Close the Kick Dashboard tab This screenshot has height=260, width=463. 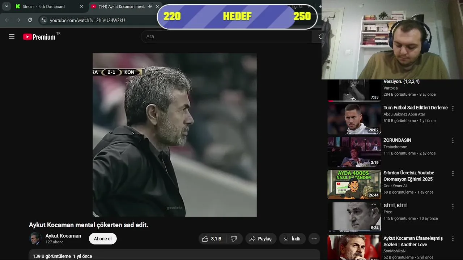81,6
